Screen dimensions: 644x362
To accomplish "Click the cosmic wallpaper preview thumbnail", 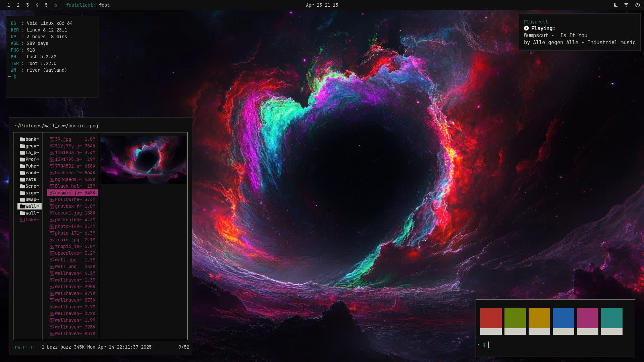I will point(144,160).
